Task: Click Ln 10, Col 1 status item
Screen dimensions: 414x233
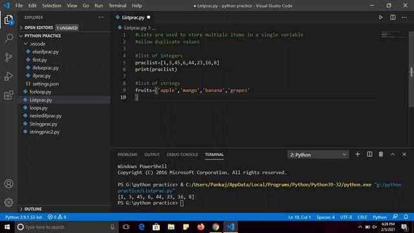Action: click(x=300, y=217)
